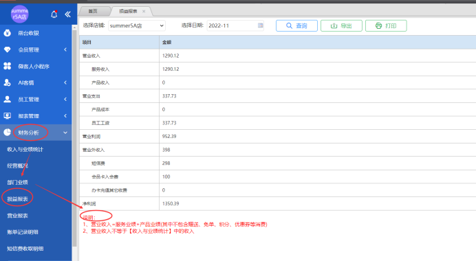The image size is (476, 261).
Task: Switch to the 首页 tab
Action: [93, 11]
